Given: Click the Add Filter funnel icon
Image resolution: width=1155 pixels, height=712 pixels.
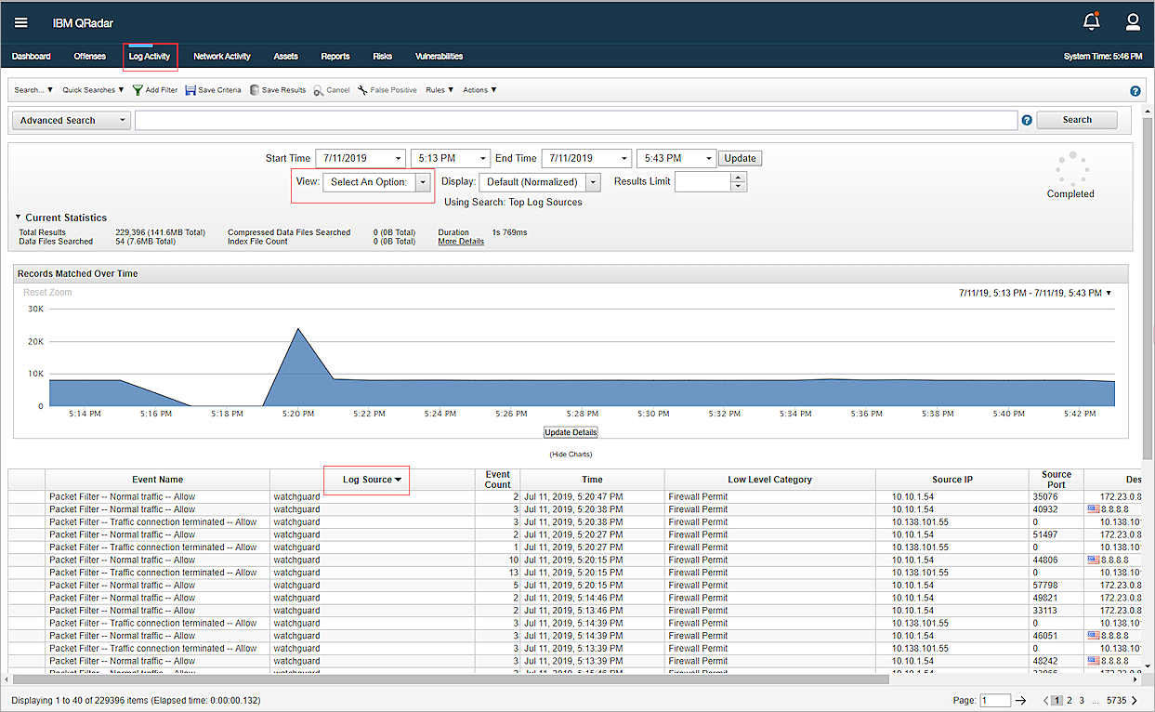Looking at the screenshot, I should (x=138, y=90).
